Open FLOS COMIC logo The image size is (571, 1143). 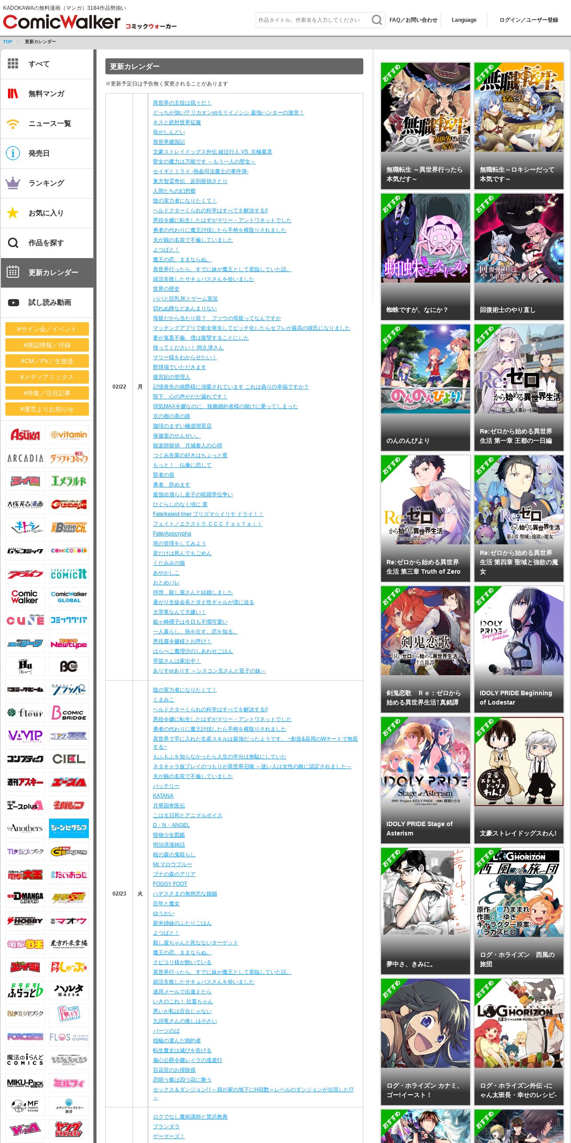[69, 1037]
